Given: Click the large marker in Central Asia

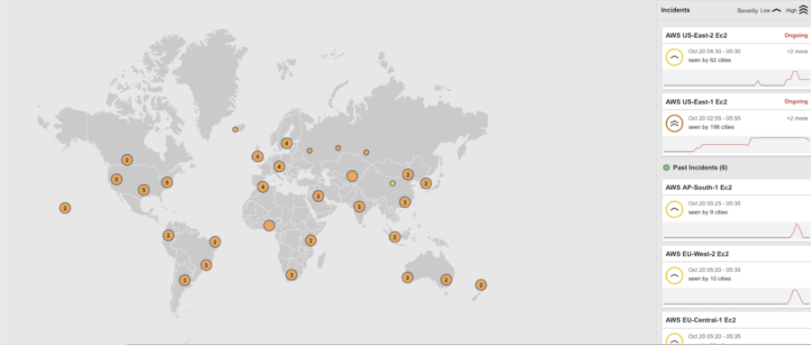Looking at the screenshot, I should tap(352, 176).
